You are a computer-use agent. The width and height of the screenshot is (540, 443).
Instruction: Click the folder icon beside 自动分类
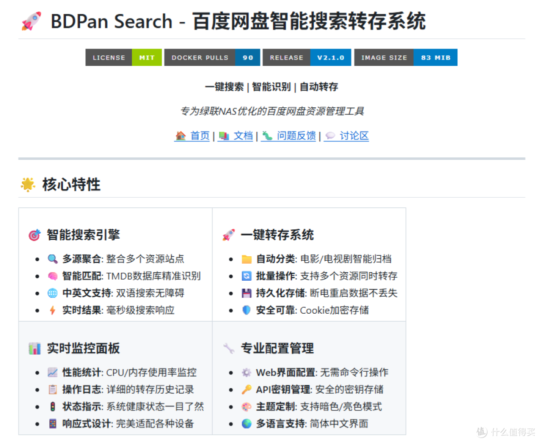(x=246, y=259)
